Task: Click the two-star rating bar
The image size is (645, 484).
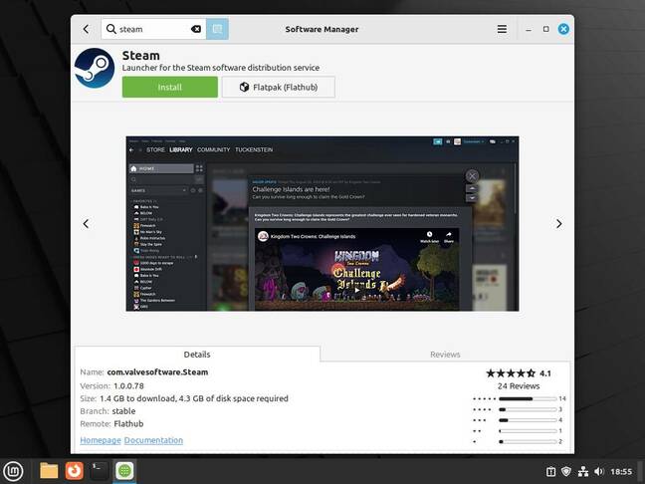Action: pos(528,431)
